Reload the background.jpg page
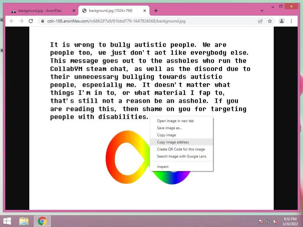 pos(31,21)
